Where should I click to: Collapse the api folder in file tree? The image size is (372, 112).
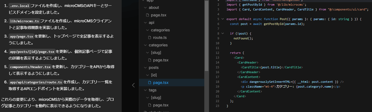point(145,23)
